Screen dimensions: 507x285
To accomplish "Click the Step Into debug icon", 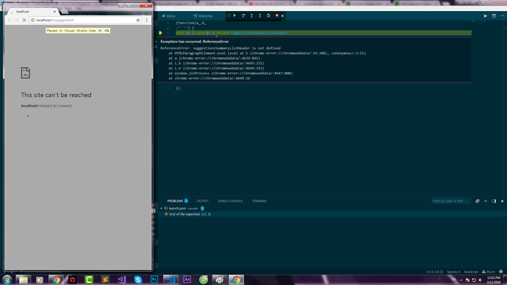I will pyautogui.click(x=251, y=15).
